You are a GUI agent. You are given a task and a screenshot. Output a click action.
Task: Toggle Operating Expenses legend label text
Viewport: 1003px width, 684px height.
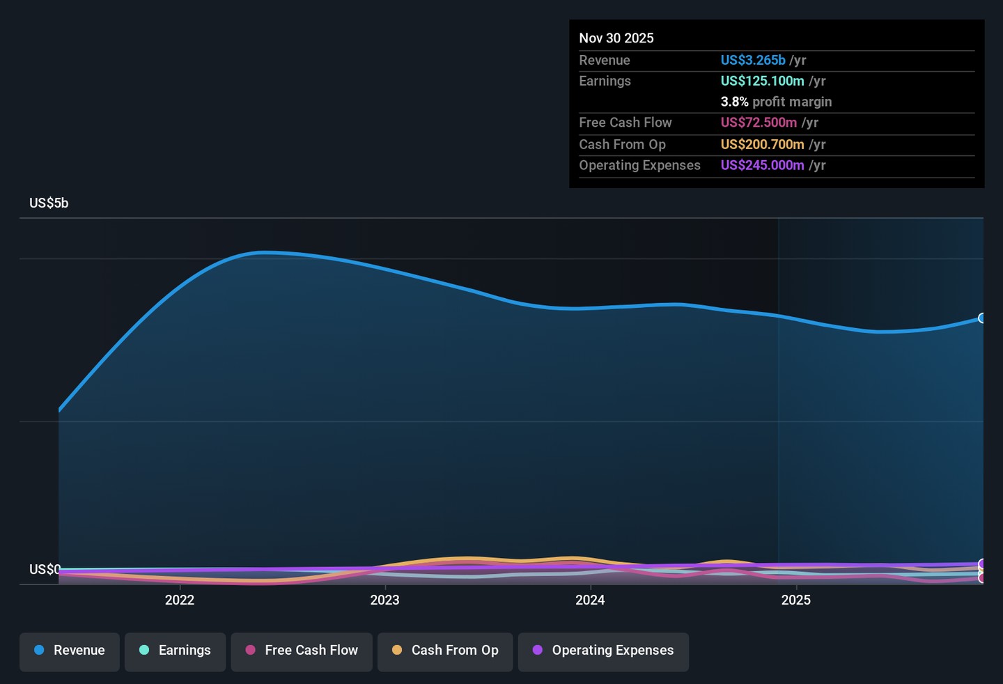(x=613, y=650)
